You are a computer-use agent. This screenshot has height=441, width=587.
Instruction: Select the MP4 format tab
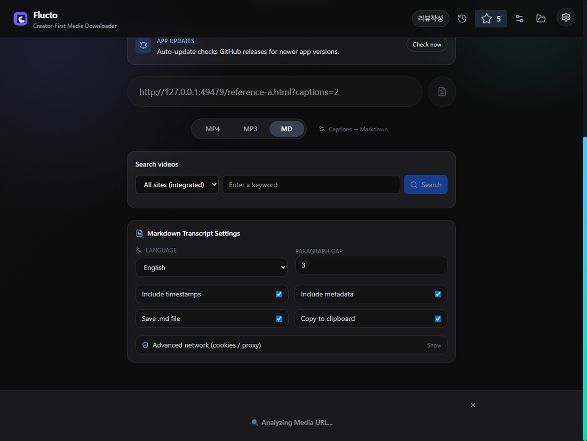[x=212, y=129]
